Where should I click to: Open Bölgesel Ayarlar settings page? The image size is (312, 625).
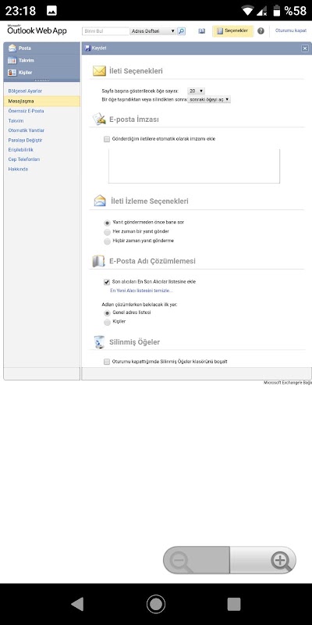point(25,91)
